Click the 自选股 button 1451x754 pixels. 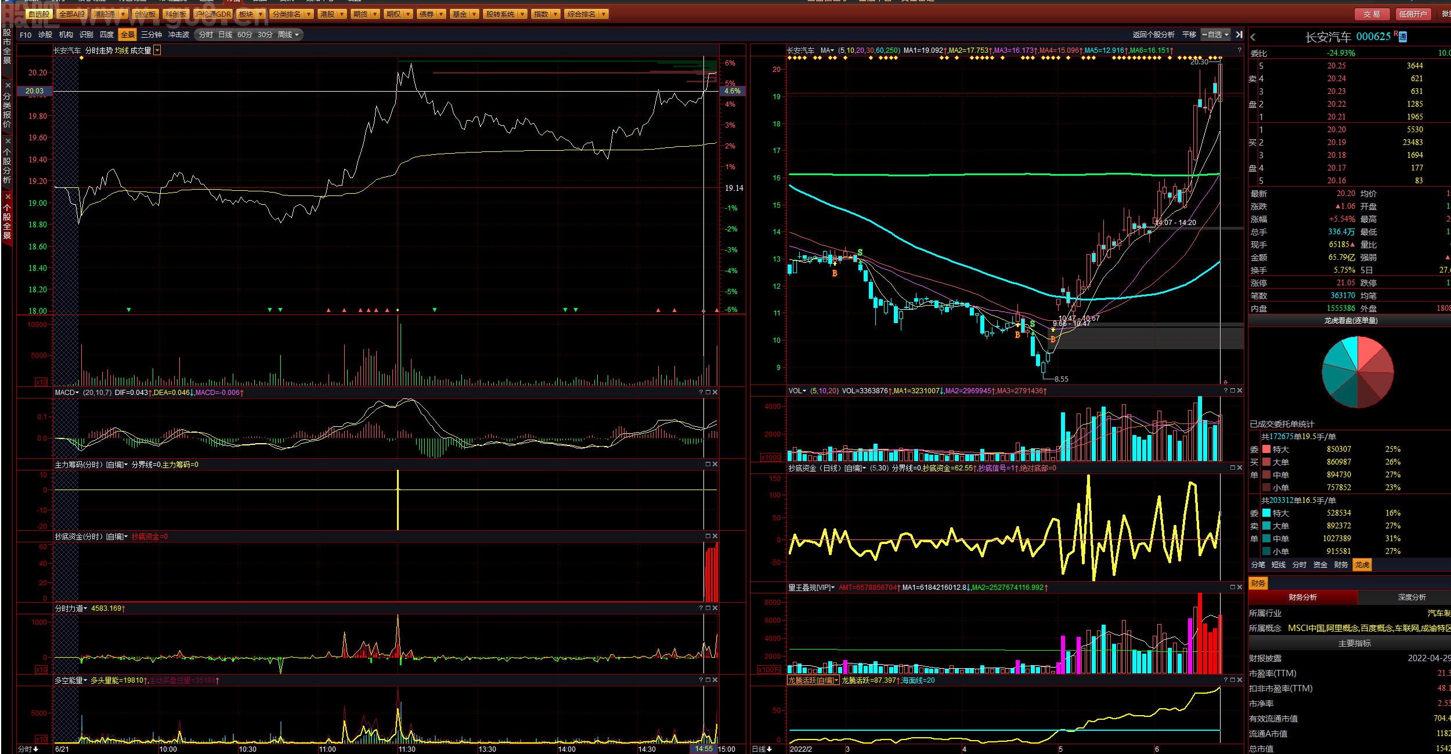tap(39, 14)
